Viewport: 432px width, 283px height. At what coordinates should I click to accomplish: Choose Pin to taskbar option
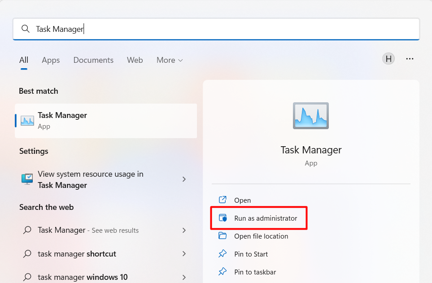tap(255, 272)
